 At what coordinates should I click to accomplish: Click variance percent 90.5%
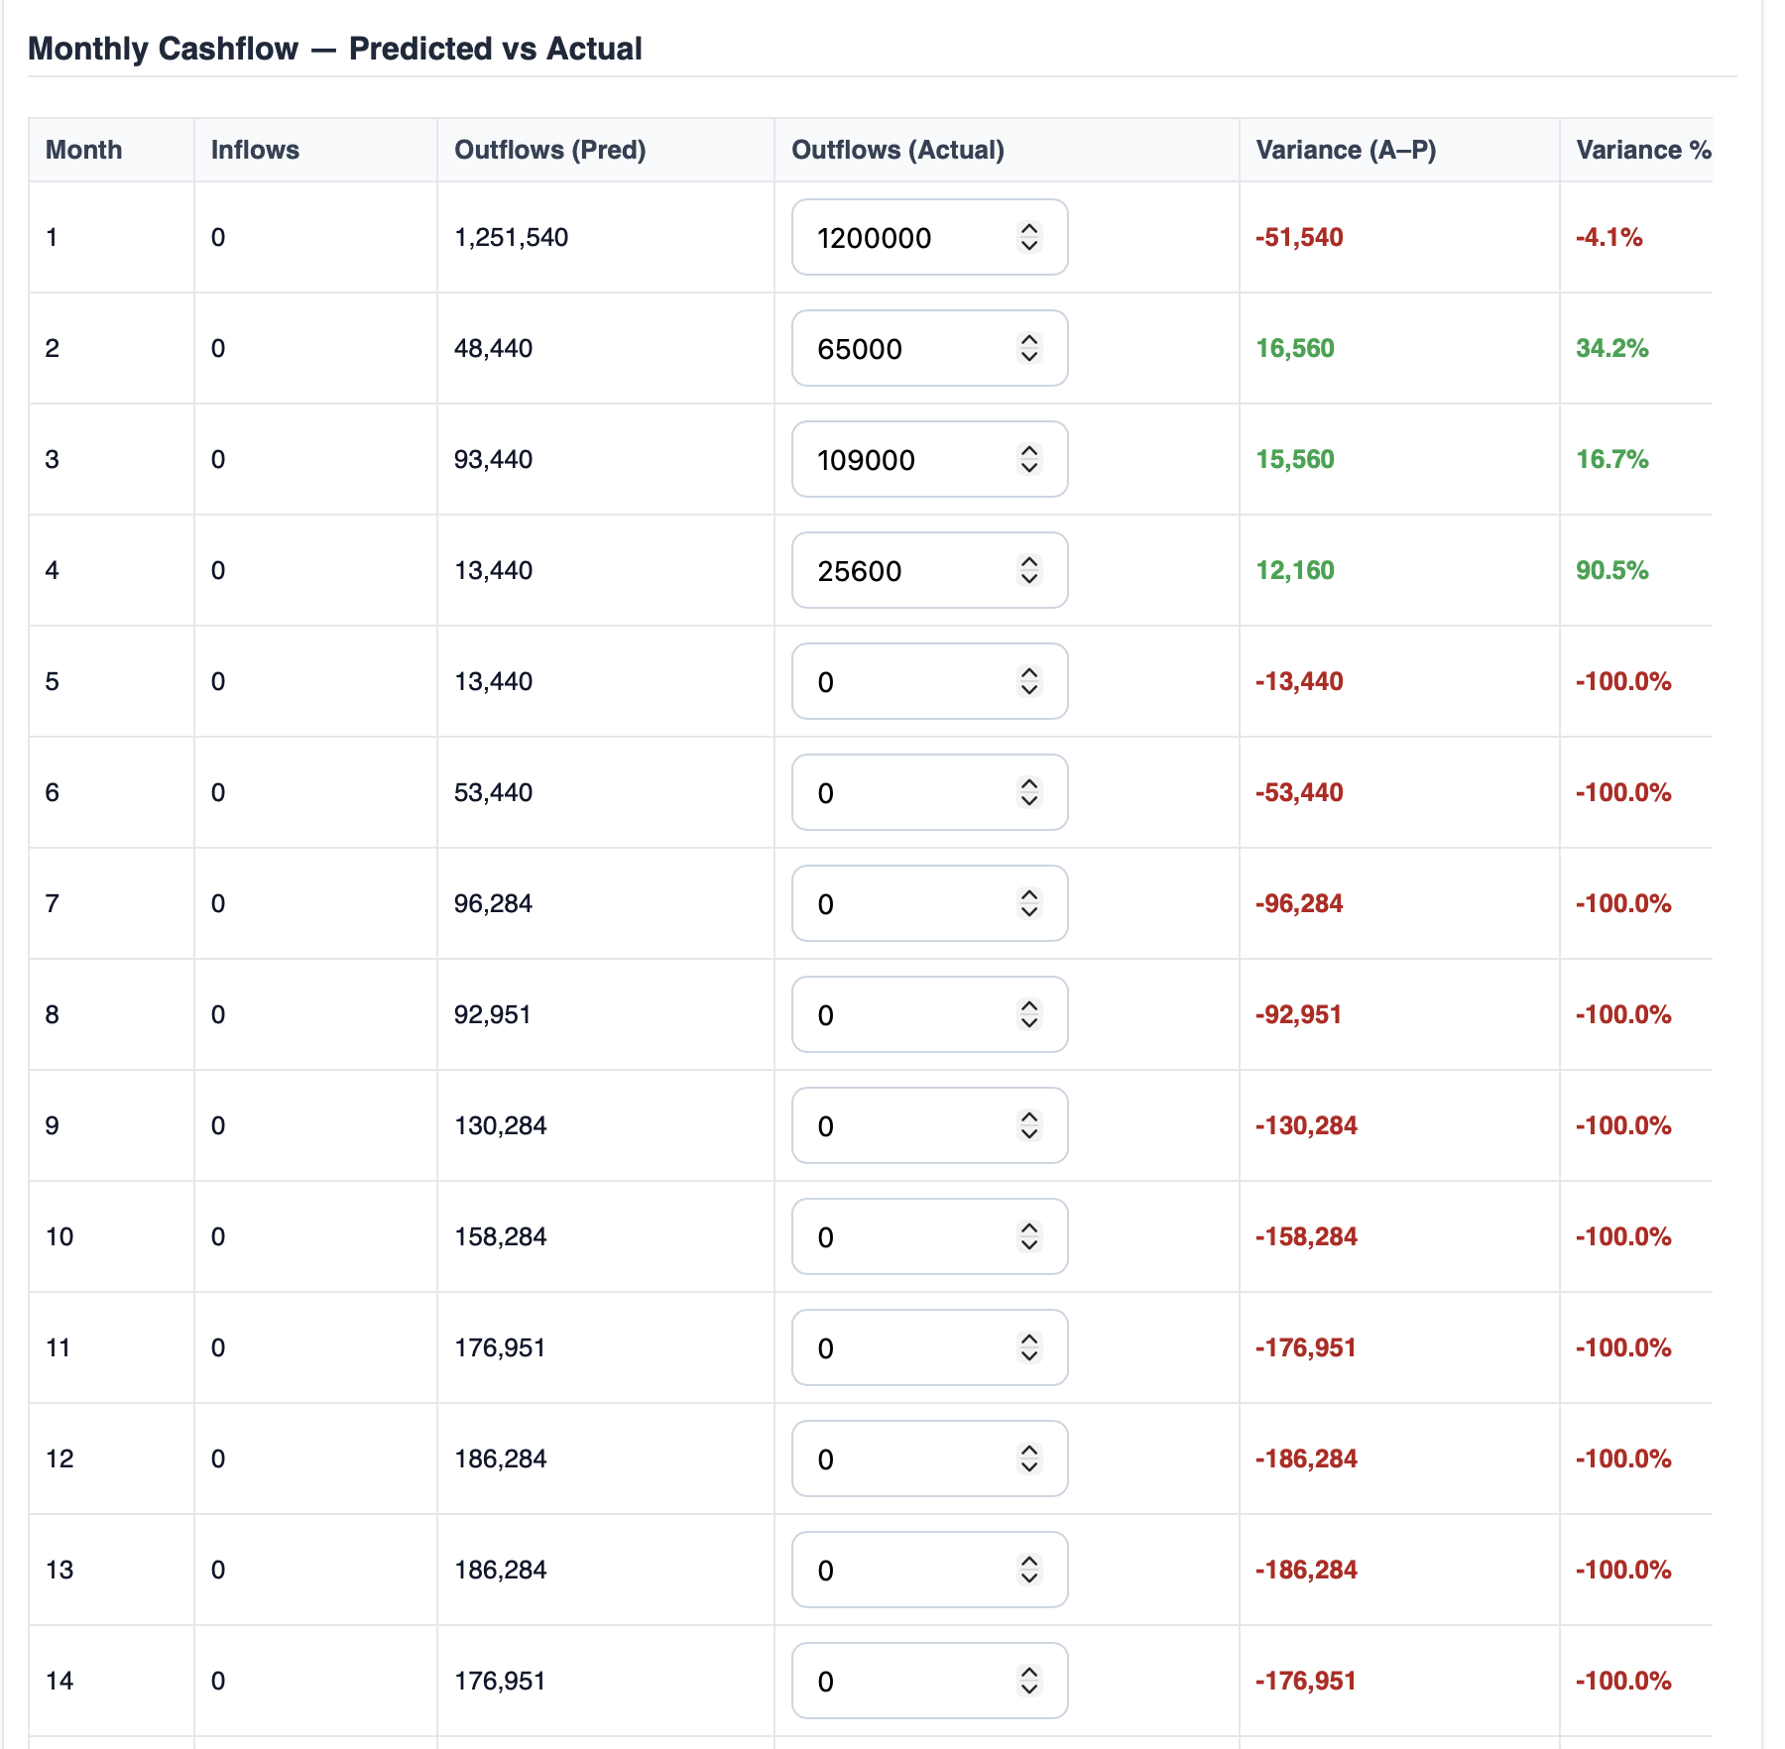tap(1612, 570)
